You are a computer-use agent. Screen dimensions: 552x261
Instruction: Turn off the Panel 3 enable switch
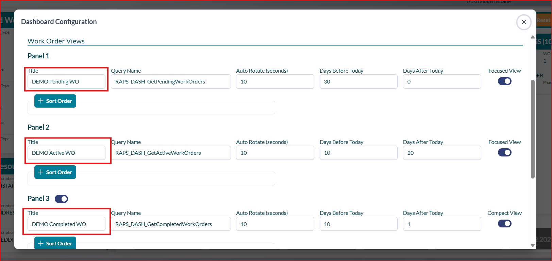pyautogui.click(x=61, y=199)
